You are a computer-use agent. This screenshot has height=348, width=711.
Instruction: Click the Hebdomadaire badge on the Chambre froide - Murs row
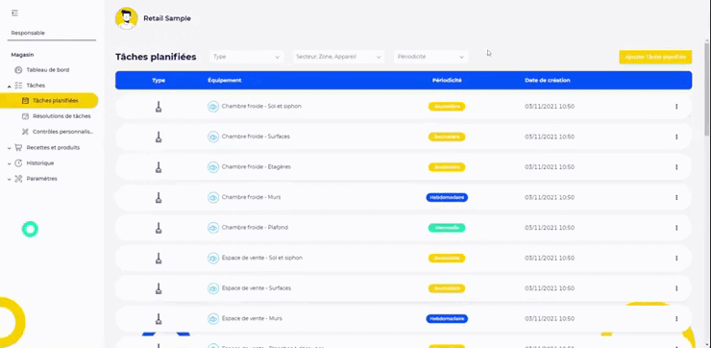point(447,197)
